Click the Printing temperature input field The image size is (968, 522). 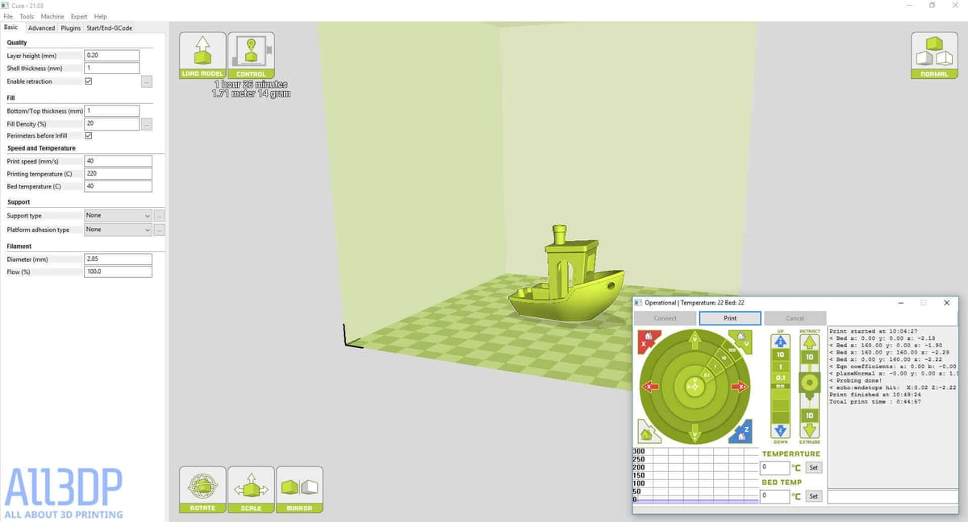coord(118,173)
